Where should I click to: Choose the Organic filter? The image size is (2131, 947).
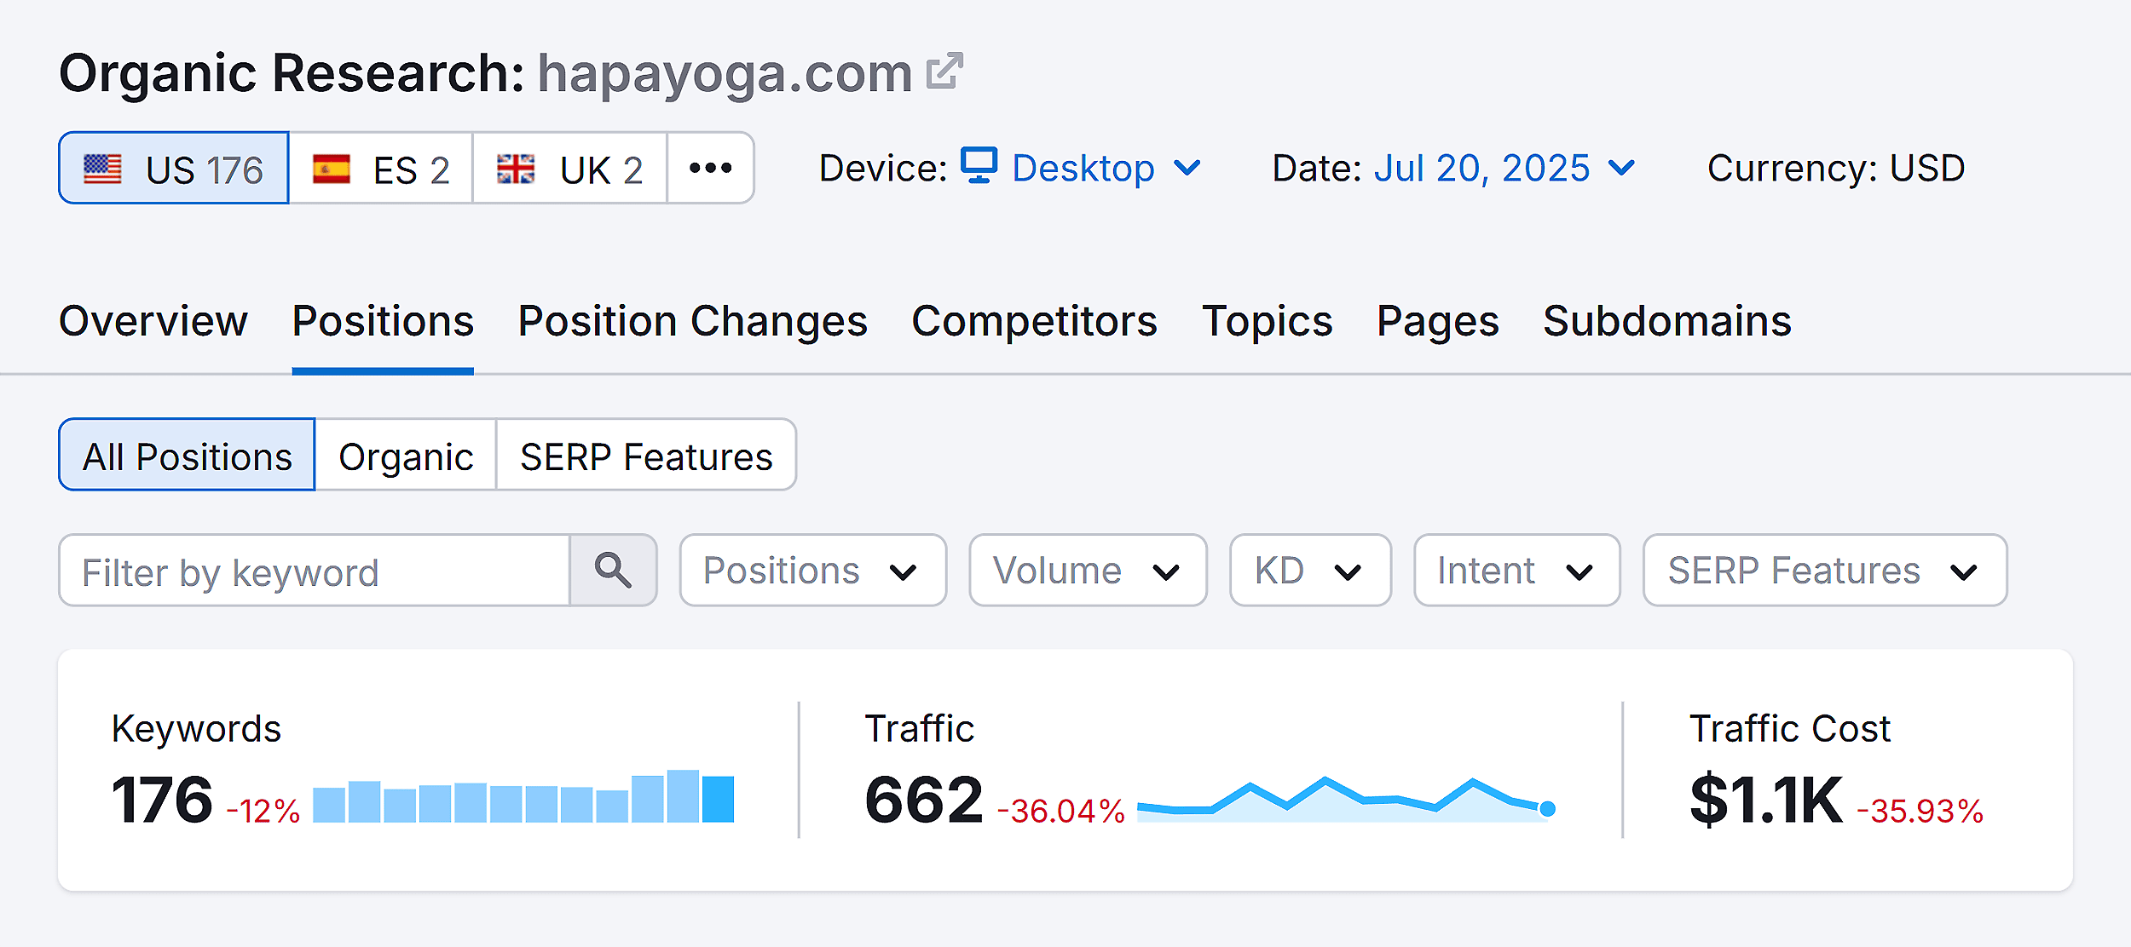click(406, 455)
